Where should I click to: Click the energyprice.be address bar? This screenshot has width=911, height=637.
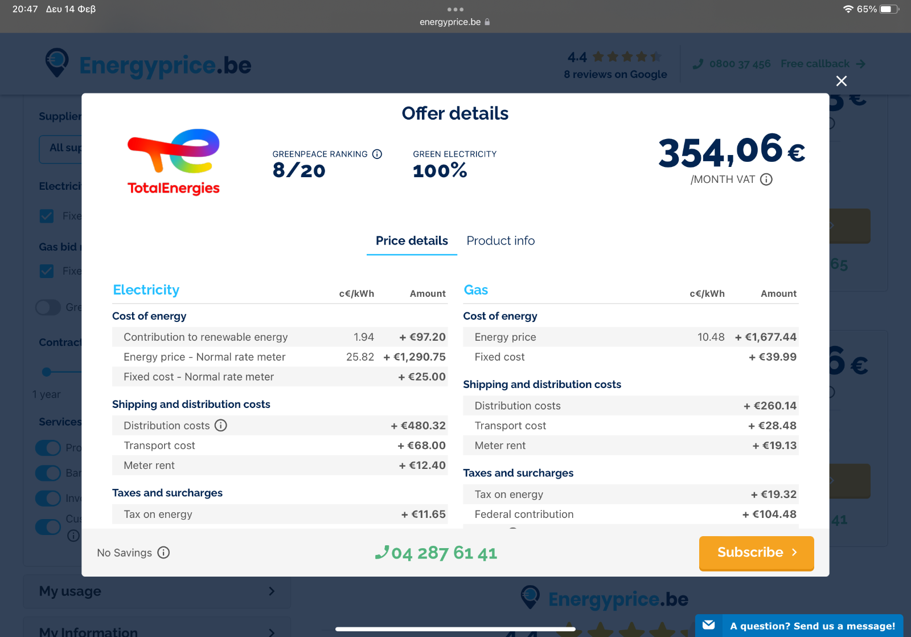point(455,22)
